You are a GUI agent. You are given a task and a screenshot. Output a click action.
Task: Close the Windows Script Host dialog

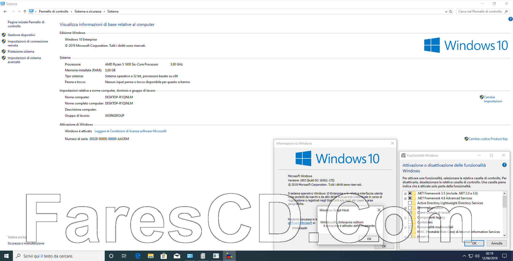[x=379, y=210]
